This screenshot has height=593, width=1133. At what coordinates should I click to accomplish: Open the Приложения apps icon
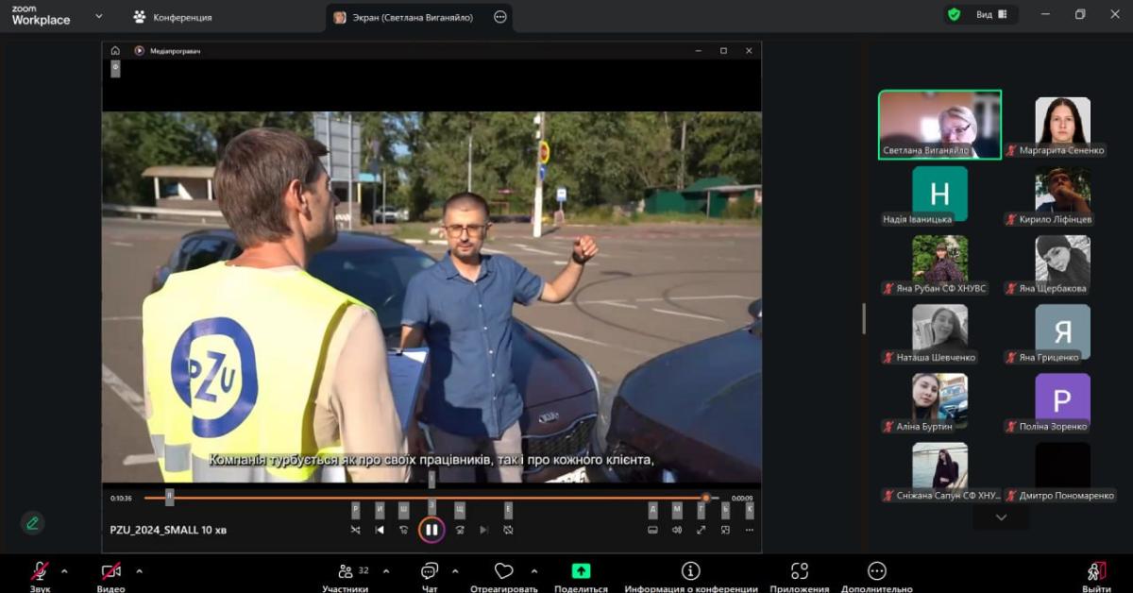point(800,571)
